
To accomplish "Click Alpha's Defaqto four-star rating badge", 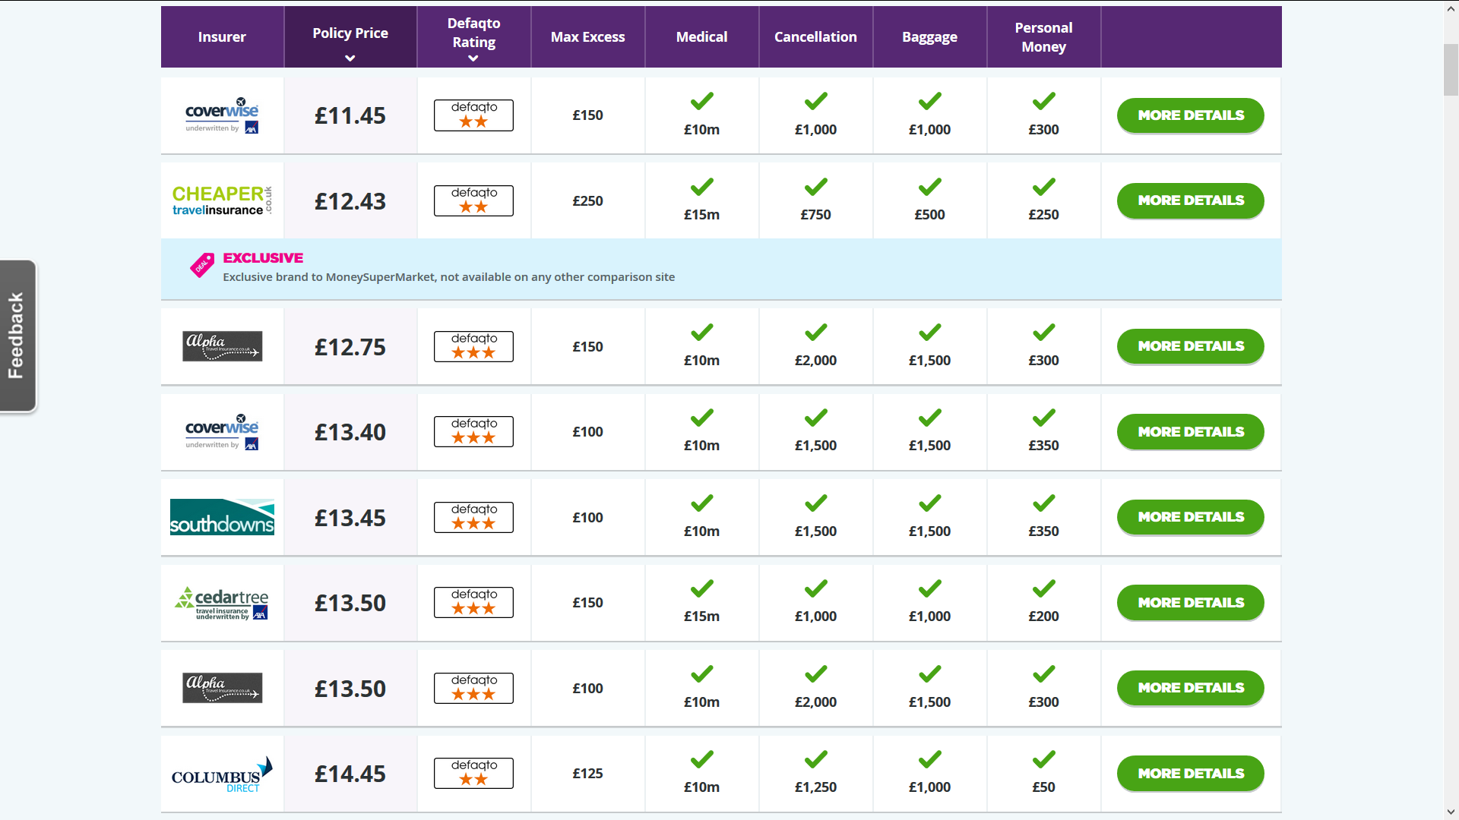I will 473,346.
